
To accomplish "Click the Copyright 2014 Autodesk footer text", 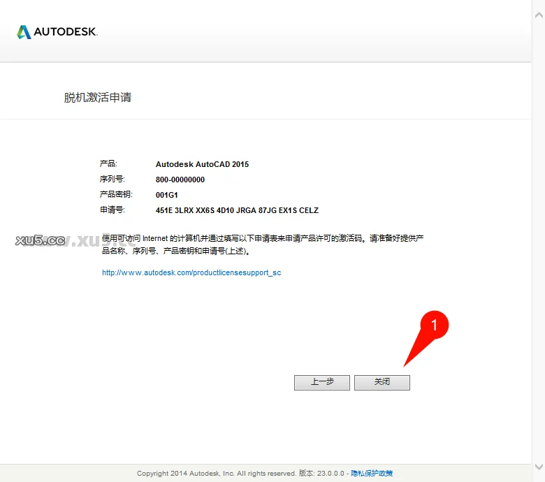I will point(216,474).
